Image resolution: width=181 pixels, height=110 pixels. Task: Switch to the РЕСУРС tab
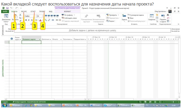pyautogui.click(x=24, y=12)
